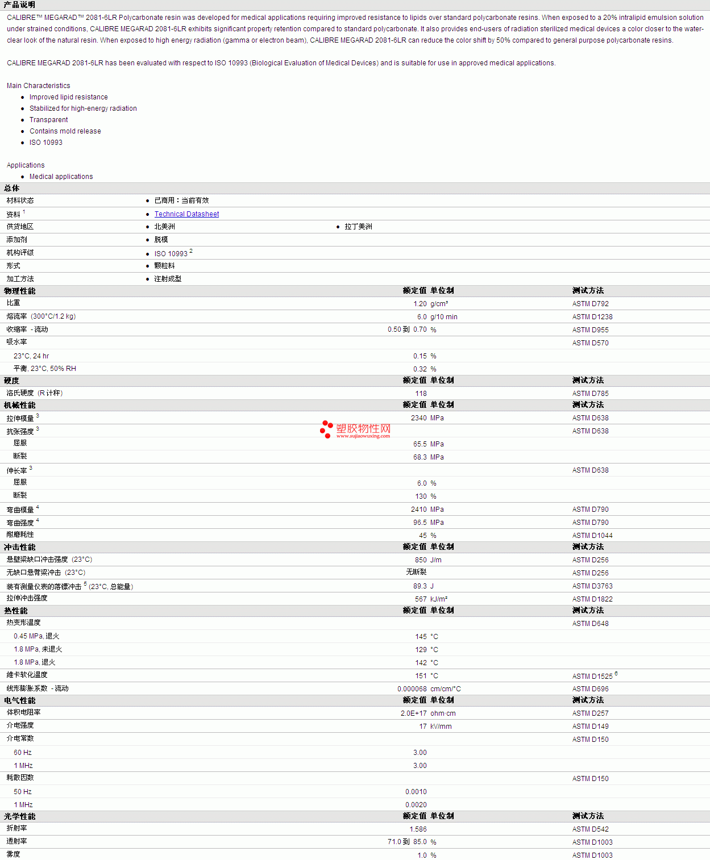Click the 热性能 section header
710x860 pixels.
(x=16, y=611)
